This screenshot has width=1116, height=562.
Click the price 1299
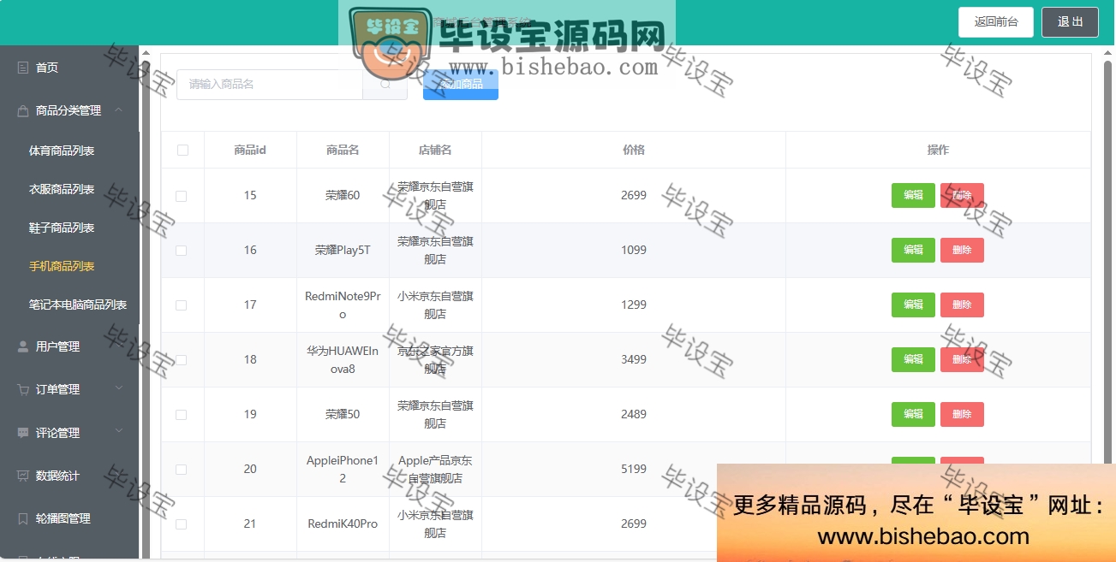point(634,305)
